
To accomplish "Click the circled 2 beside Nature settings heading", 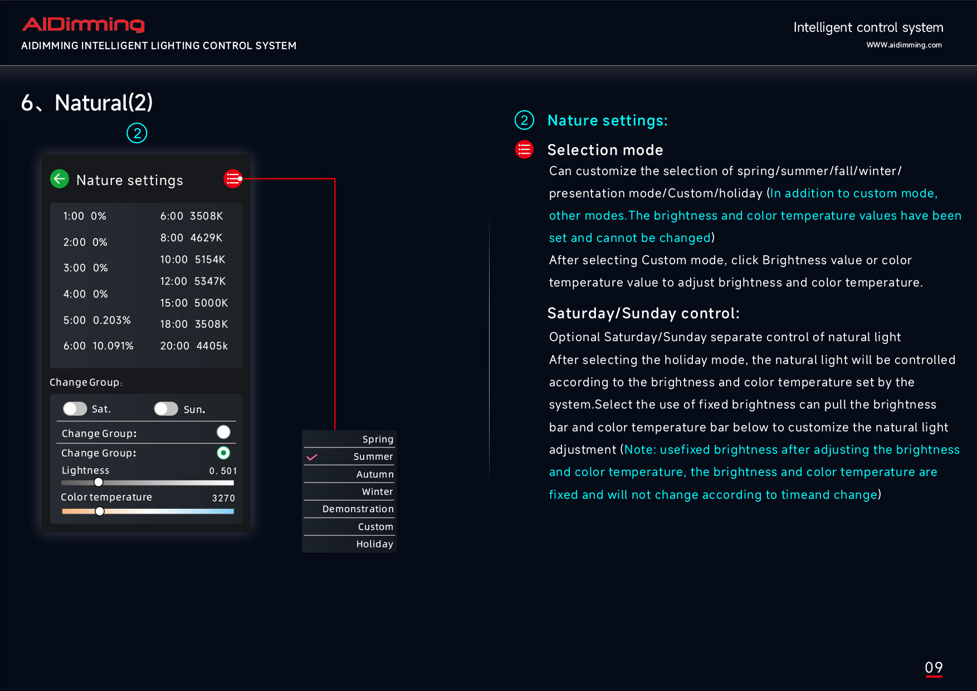I will point(524,120).
